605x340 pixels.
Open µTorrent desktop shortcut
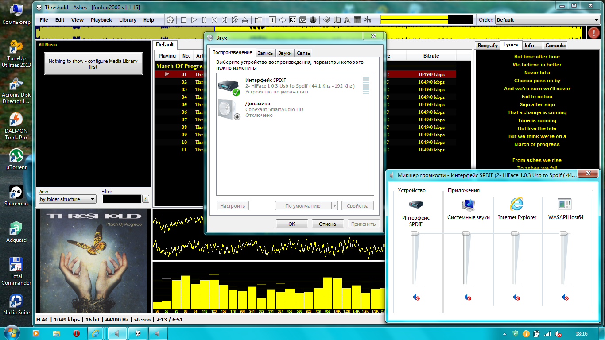click(16, 158)
